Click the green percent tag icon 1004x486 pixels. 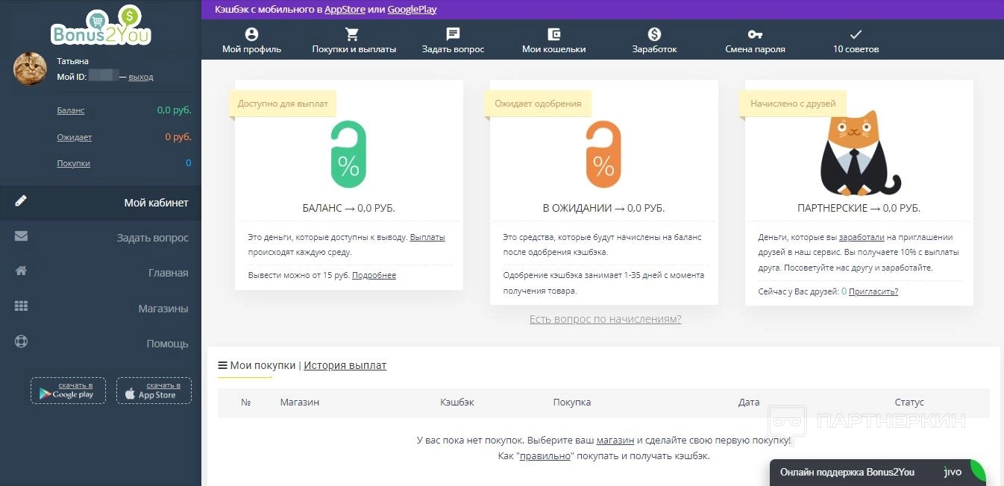tap(348, 154)
